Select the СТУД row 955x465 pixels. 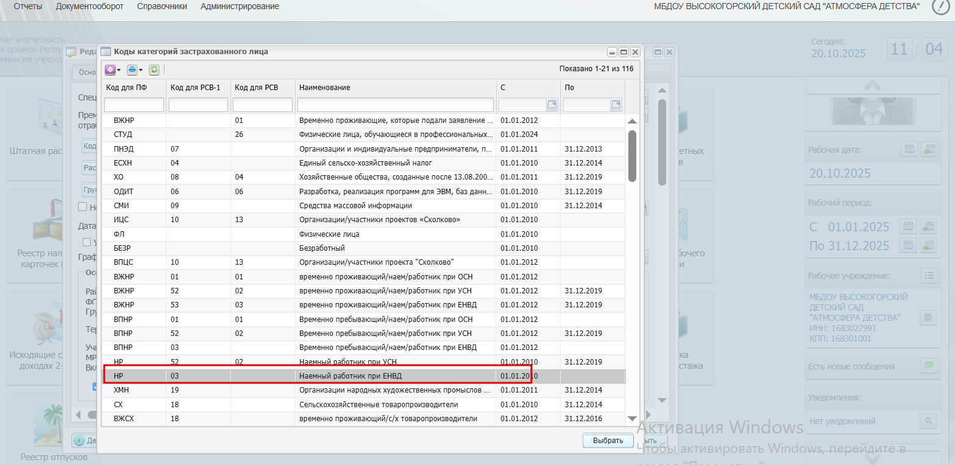coord(364,135)
